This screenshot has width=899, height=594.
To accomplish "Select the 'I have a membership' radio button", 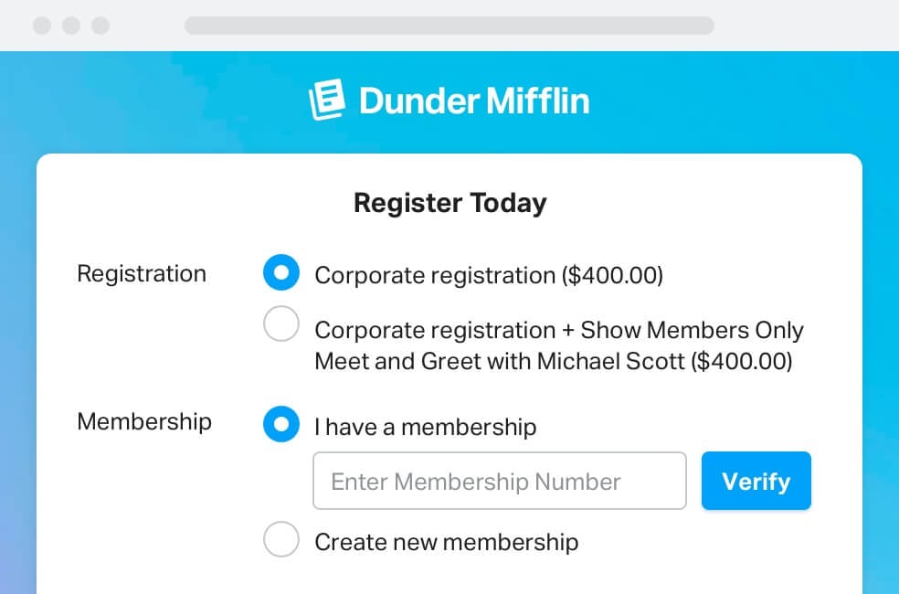I will (281, 425).
